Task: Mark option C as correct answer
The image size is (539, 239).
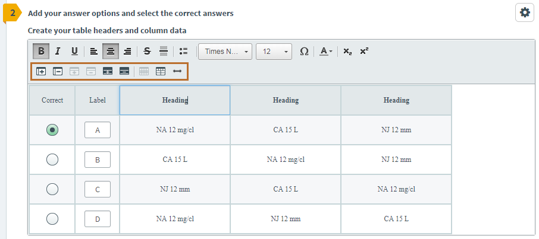Action: [52, 189]
